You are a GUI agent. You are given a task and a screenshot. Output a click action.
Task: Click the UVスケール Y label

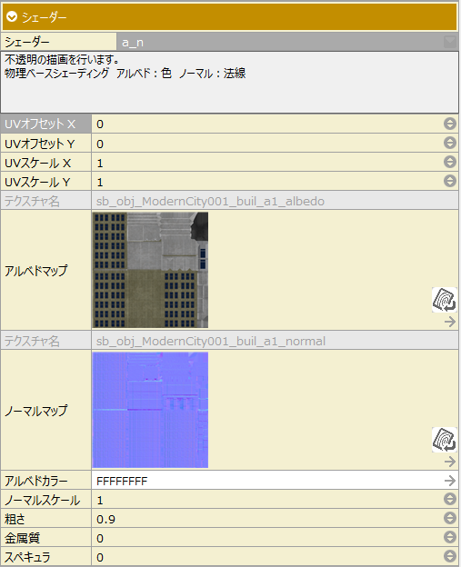(37, 182)
